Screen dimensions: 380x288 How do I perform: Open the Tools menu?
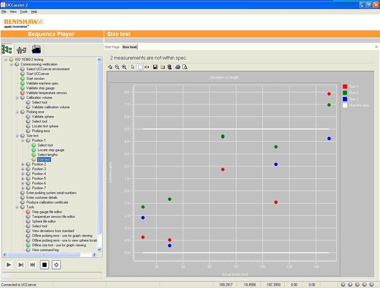click(24, 12)
